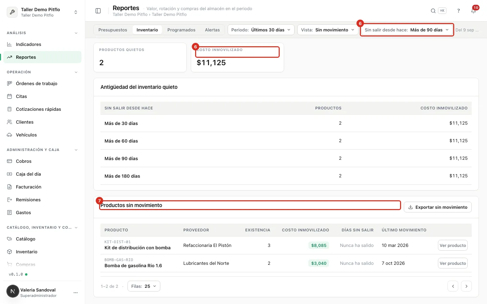This screenshot has width=487, height=304.
Task: Click the Indicadores chart icon
Action: 9,44
